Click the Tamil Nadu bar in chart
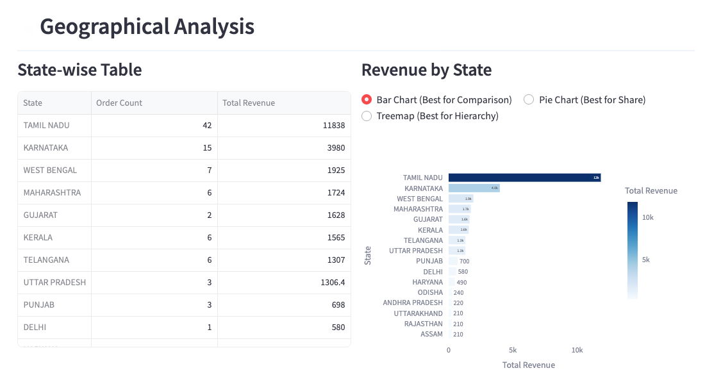This screenshot has width=705, height=382. pos(524,178)
